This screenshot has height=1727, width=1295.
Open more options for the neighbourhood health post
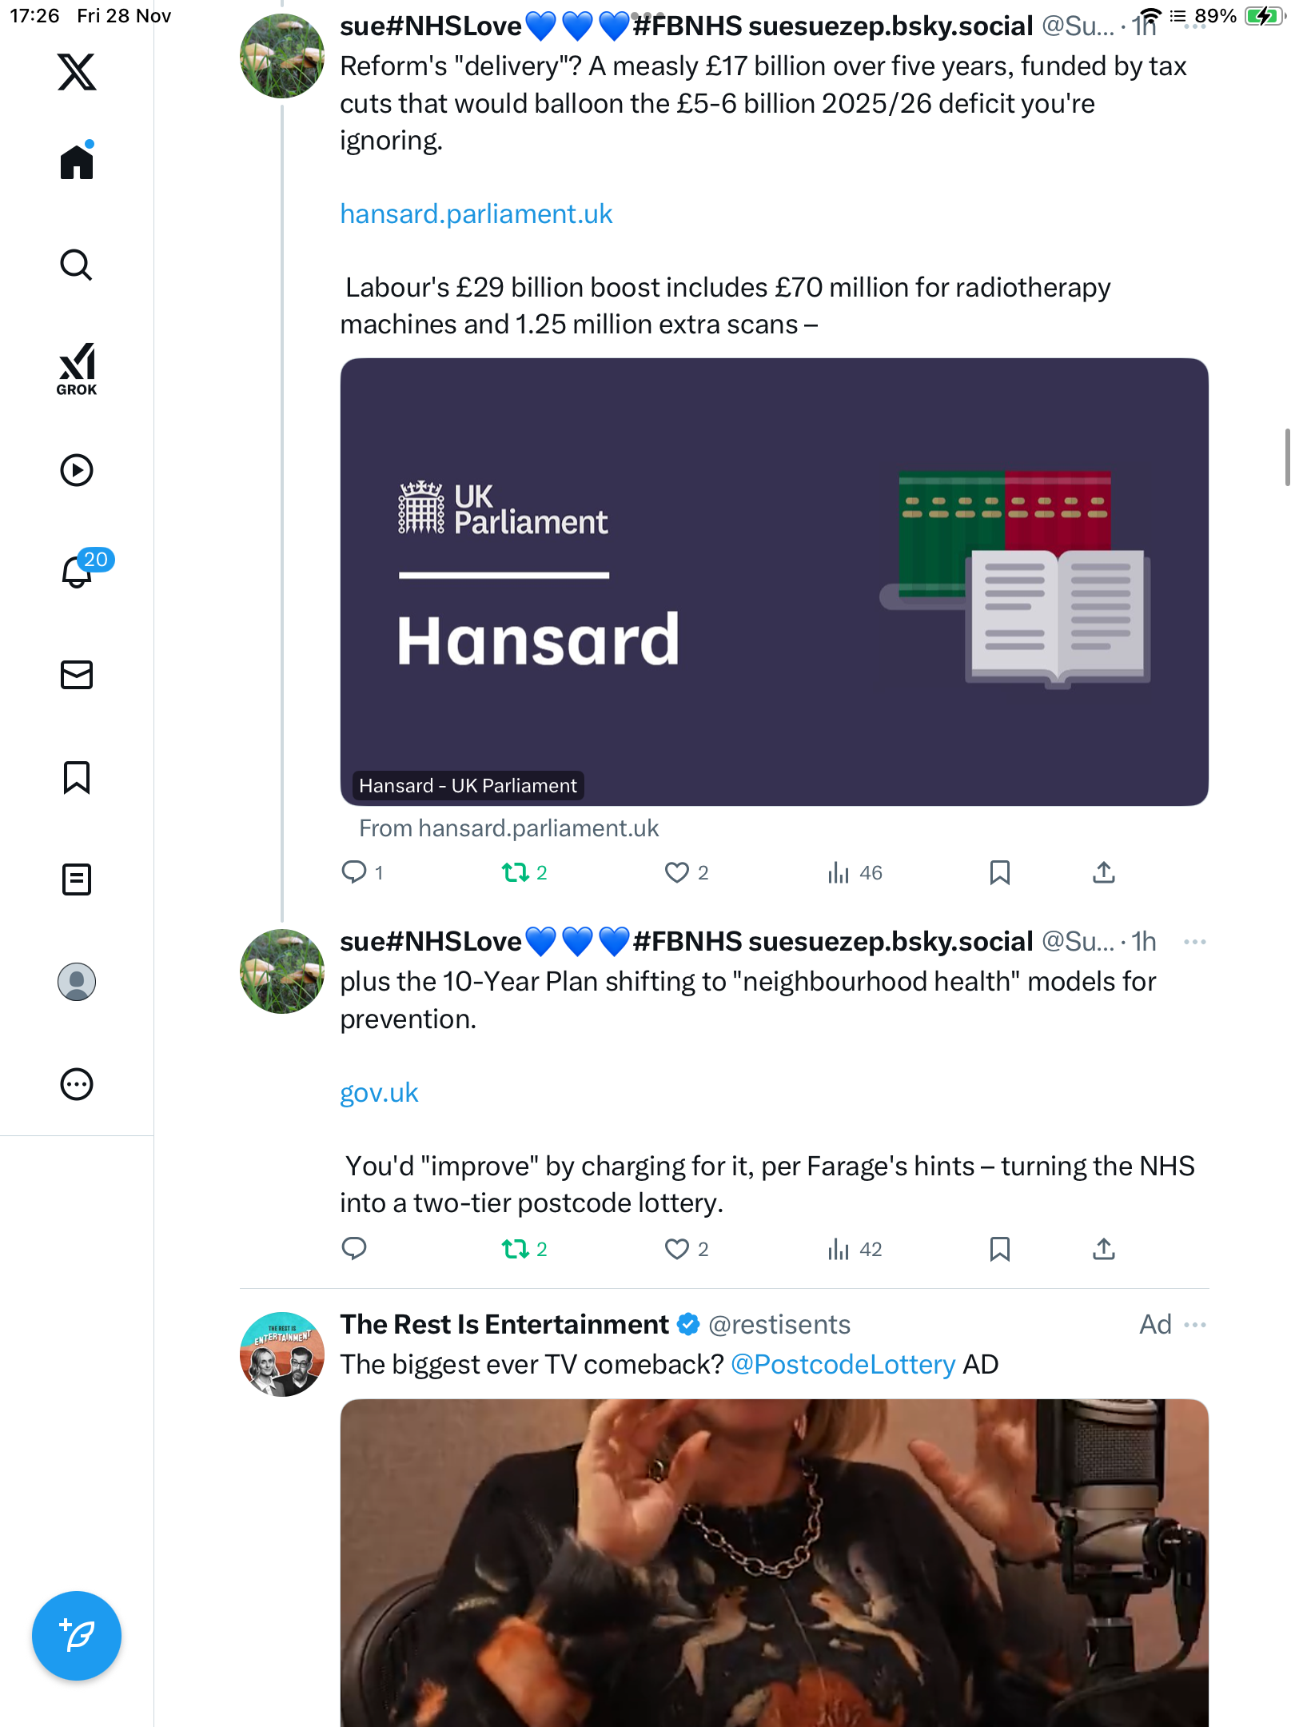[1194, 942]
